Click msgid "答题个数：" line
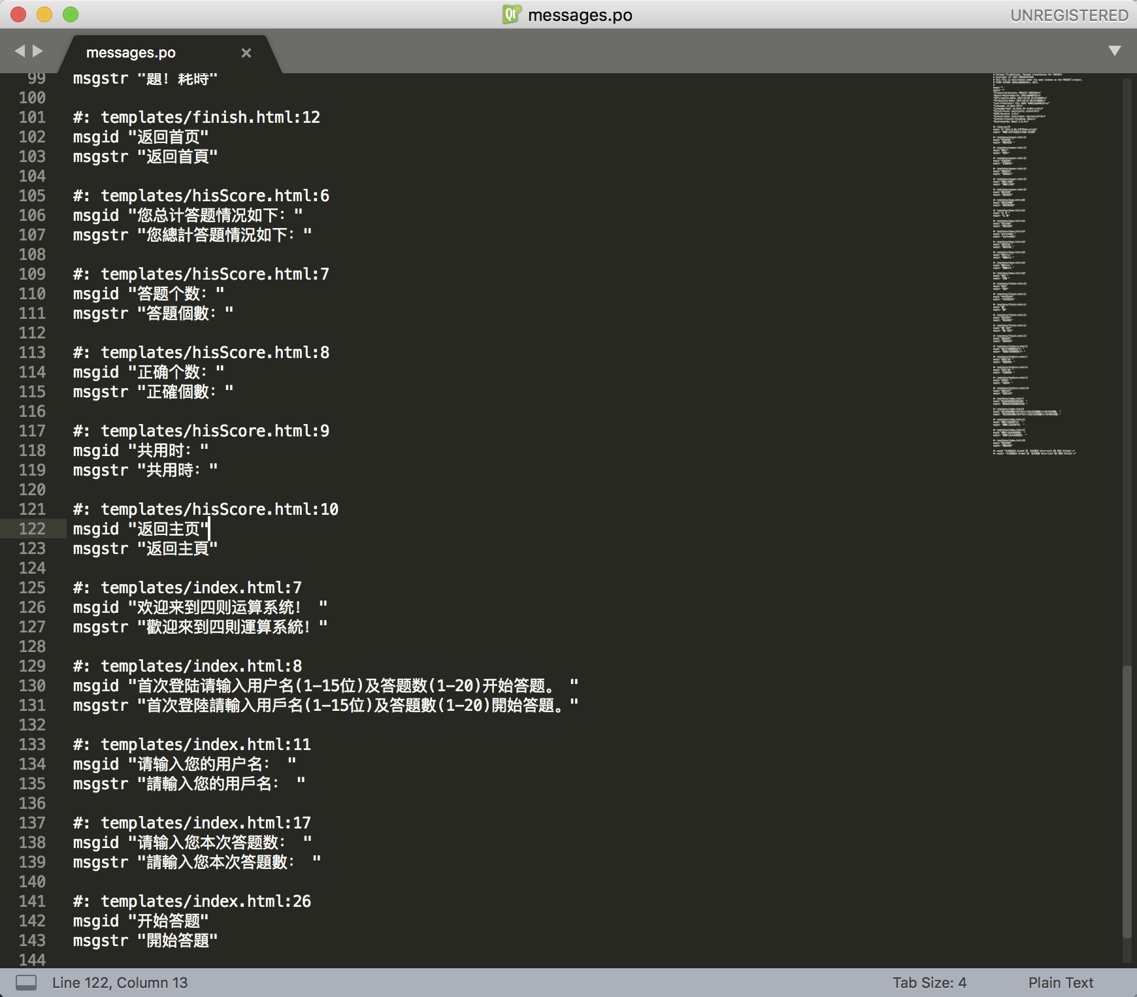 pos(149,294)
